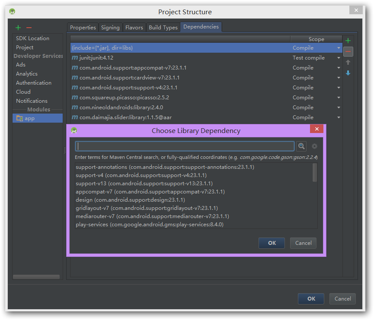Viewport: 374px width, 320px height.
Task: Open scope dropdown for appcompat-v7 row
Action: [339, 68]
